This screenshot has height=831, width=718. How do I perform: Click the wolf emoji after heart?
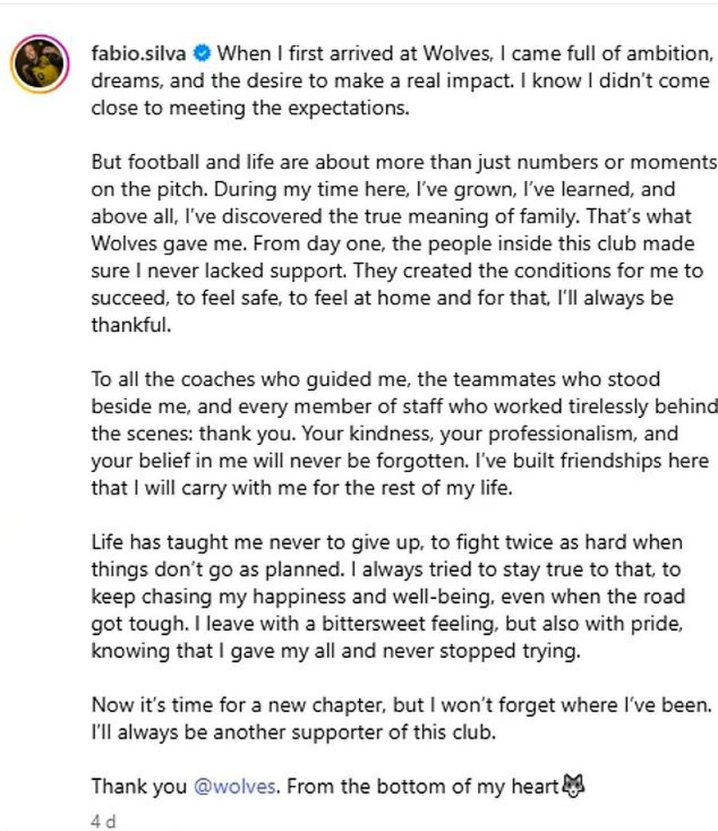coord(574,786)
